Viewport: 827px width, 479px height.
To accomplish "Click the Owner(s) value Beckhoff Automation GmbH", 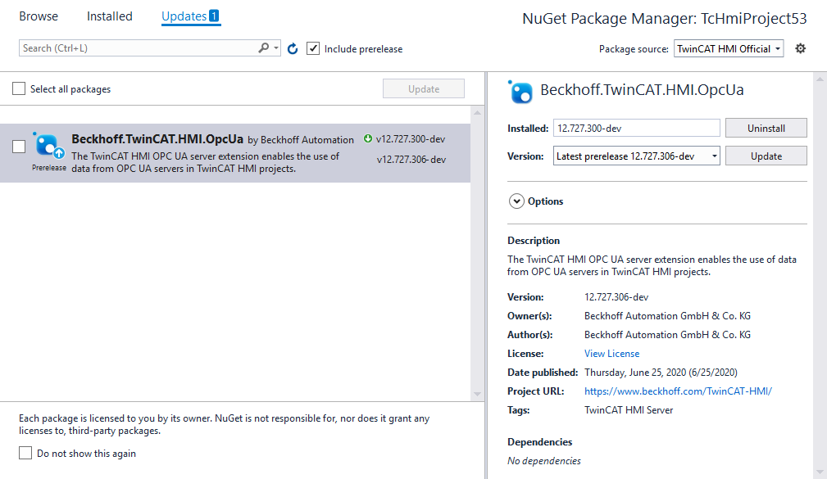I will pos(667,315).
